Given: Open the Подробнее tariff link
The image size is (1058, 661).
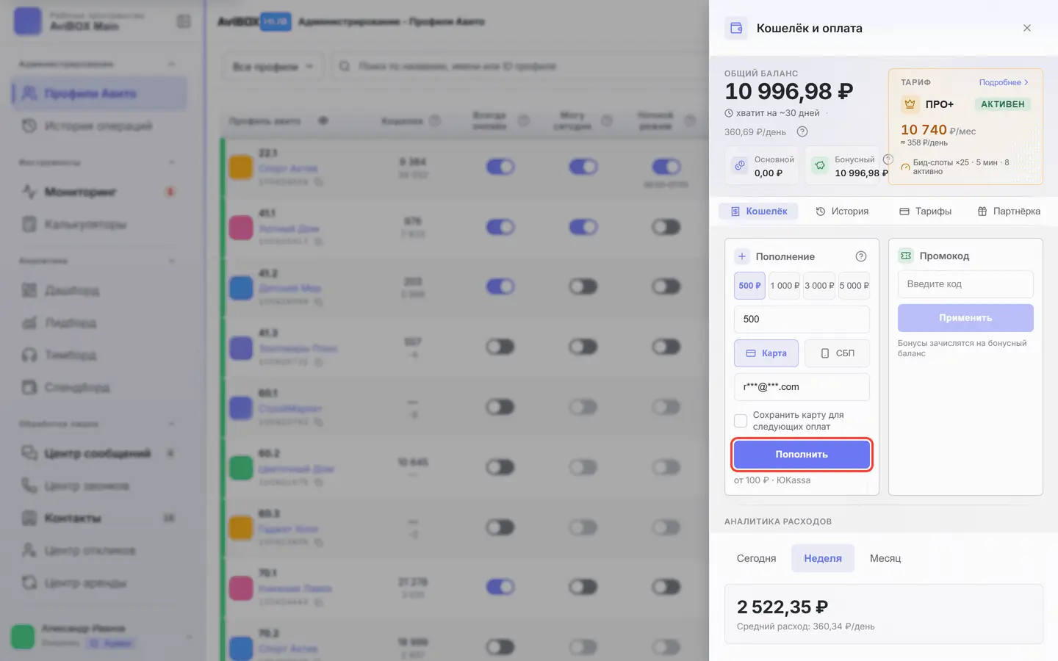Looking at the screenshot, I should [1004, 82].
